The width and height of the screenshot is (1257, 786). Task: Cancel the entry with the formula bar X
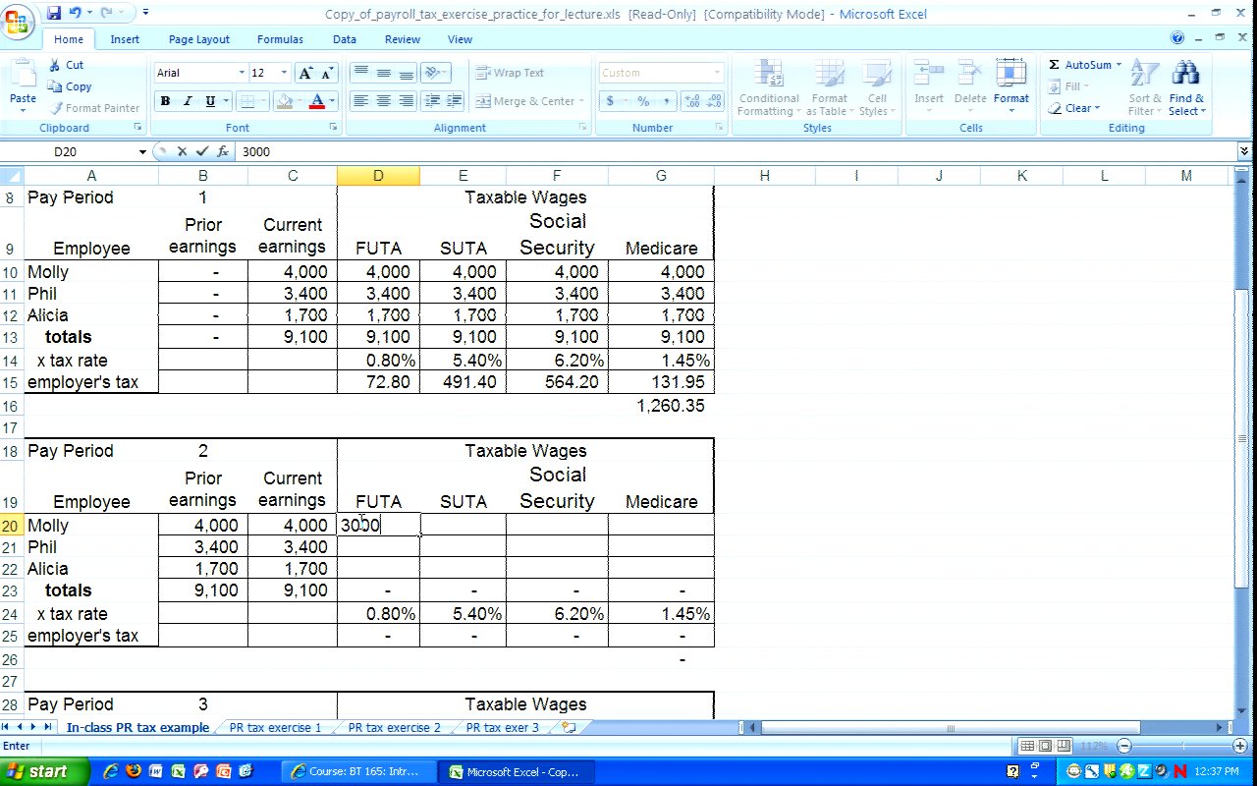[182, 151]
